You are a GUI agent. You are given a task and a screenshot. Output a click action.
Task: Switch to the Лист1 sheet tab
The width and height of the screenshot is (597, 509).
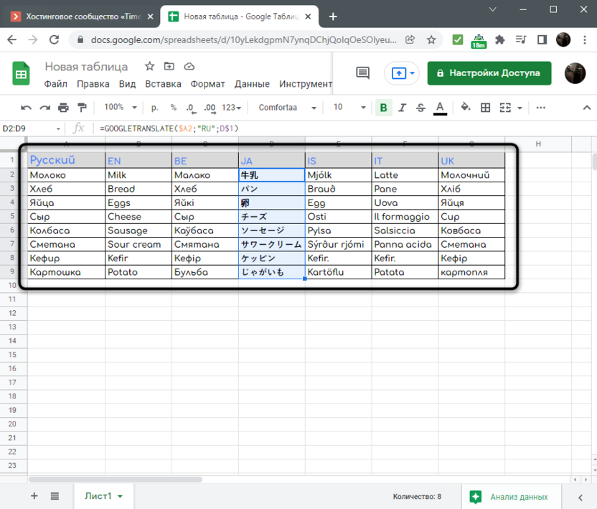pyautogui.click(x=103, y=496)
